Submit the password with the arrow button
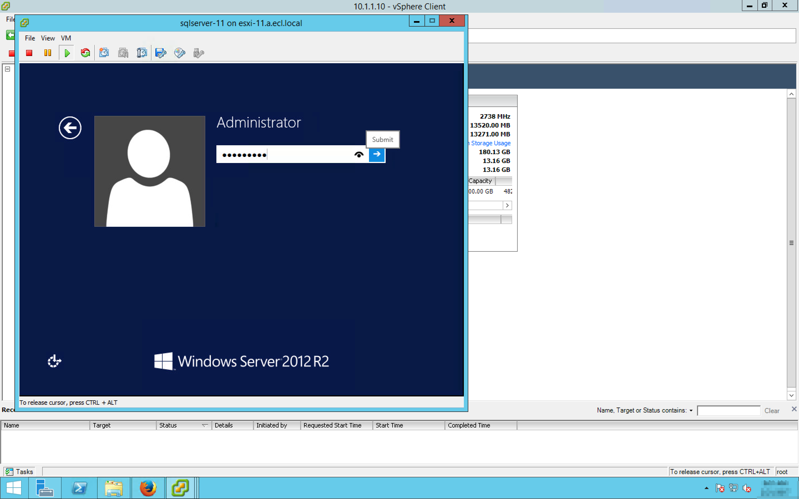The width and height of the screenshot is (799, 499). (377, 154)
